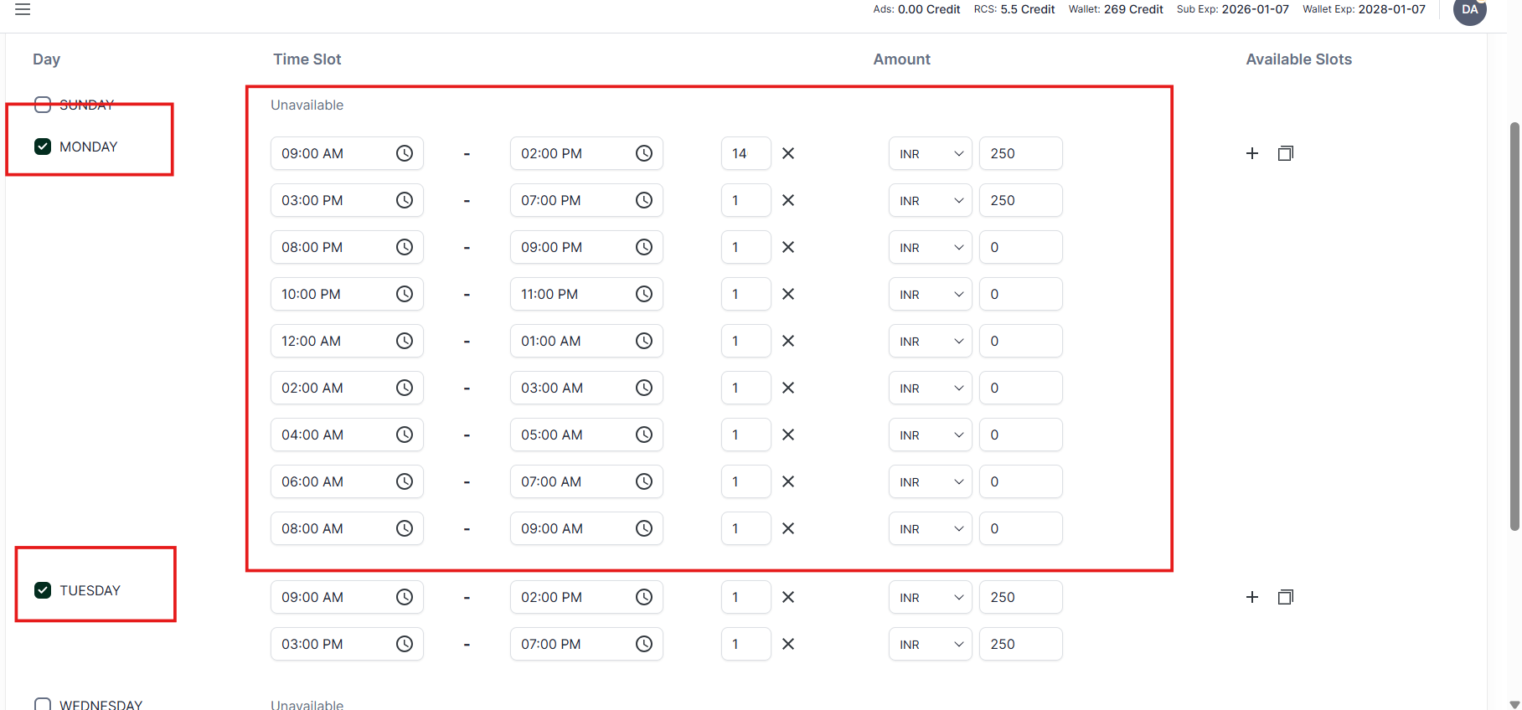Open clock picker for Monday 09:00 AM start

pos(404,153)
